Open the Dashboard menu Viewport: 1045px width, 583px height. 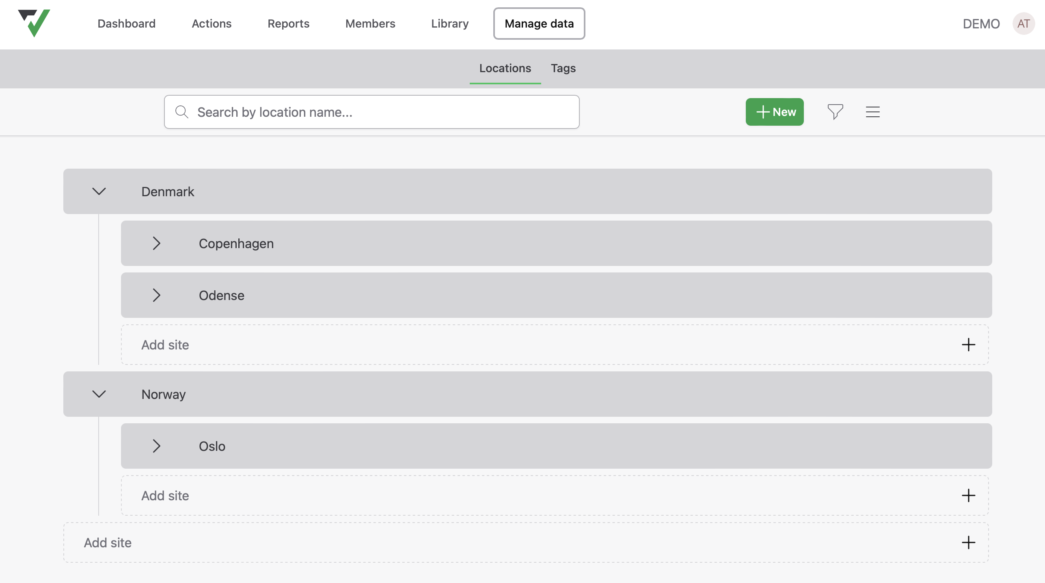pos(127,24)
